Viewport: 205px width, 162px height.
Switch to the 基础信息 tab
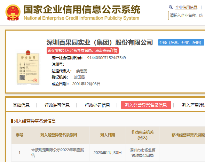pos(21,105)
